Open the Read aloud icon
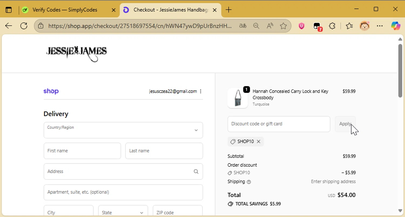The image size is (405, 217). click(270, 26)
